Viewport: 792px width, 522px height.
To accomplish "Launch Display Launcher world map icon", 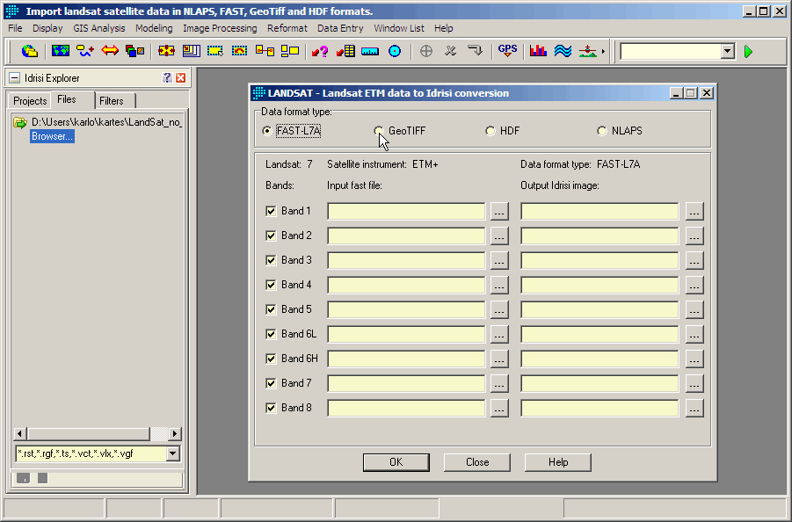I will click(61, 51).
